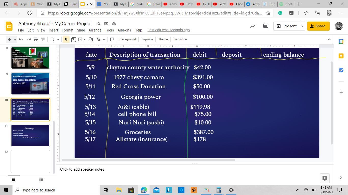Click the Redo arrow in the toolbar
The image size is (348, 195).
click(29, 39)
